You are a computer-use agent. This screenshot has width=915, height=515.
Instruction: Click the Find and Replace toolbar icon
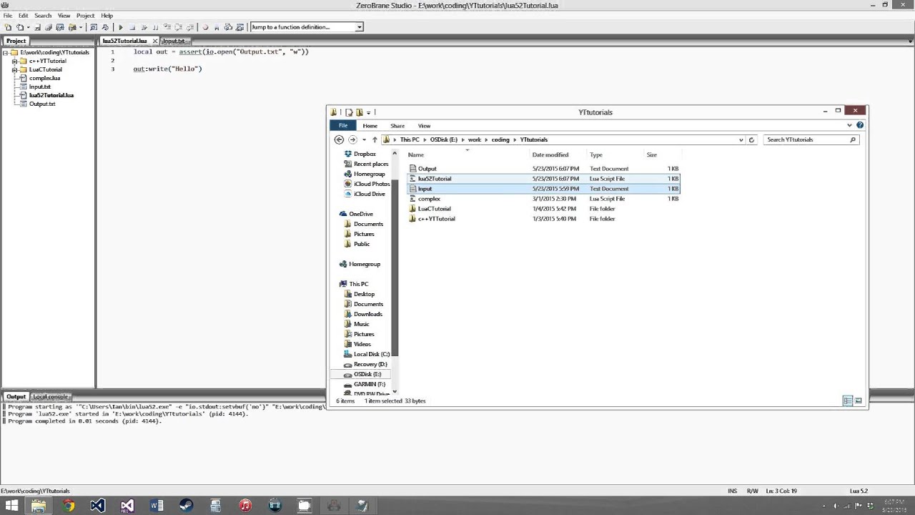point(105,27)
